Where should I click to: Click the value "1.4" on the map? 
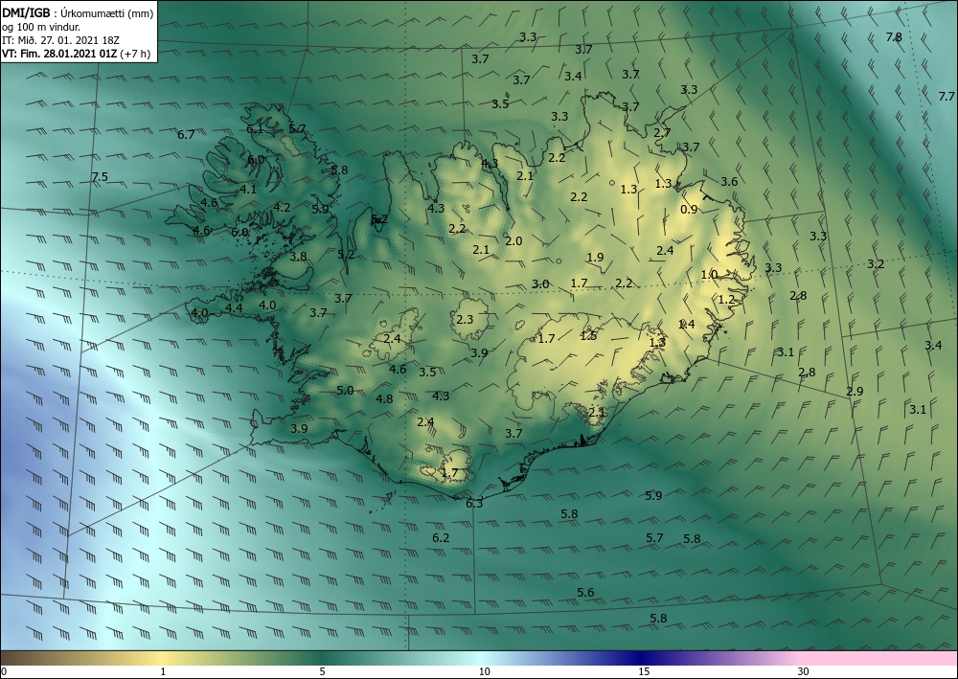pyautogui.click(x=687, y=325)
